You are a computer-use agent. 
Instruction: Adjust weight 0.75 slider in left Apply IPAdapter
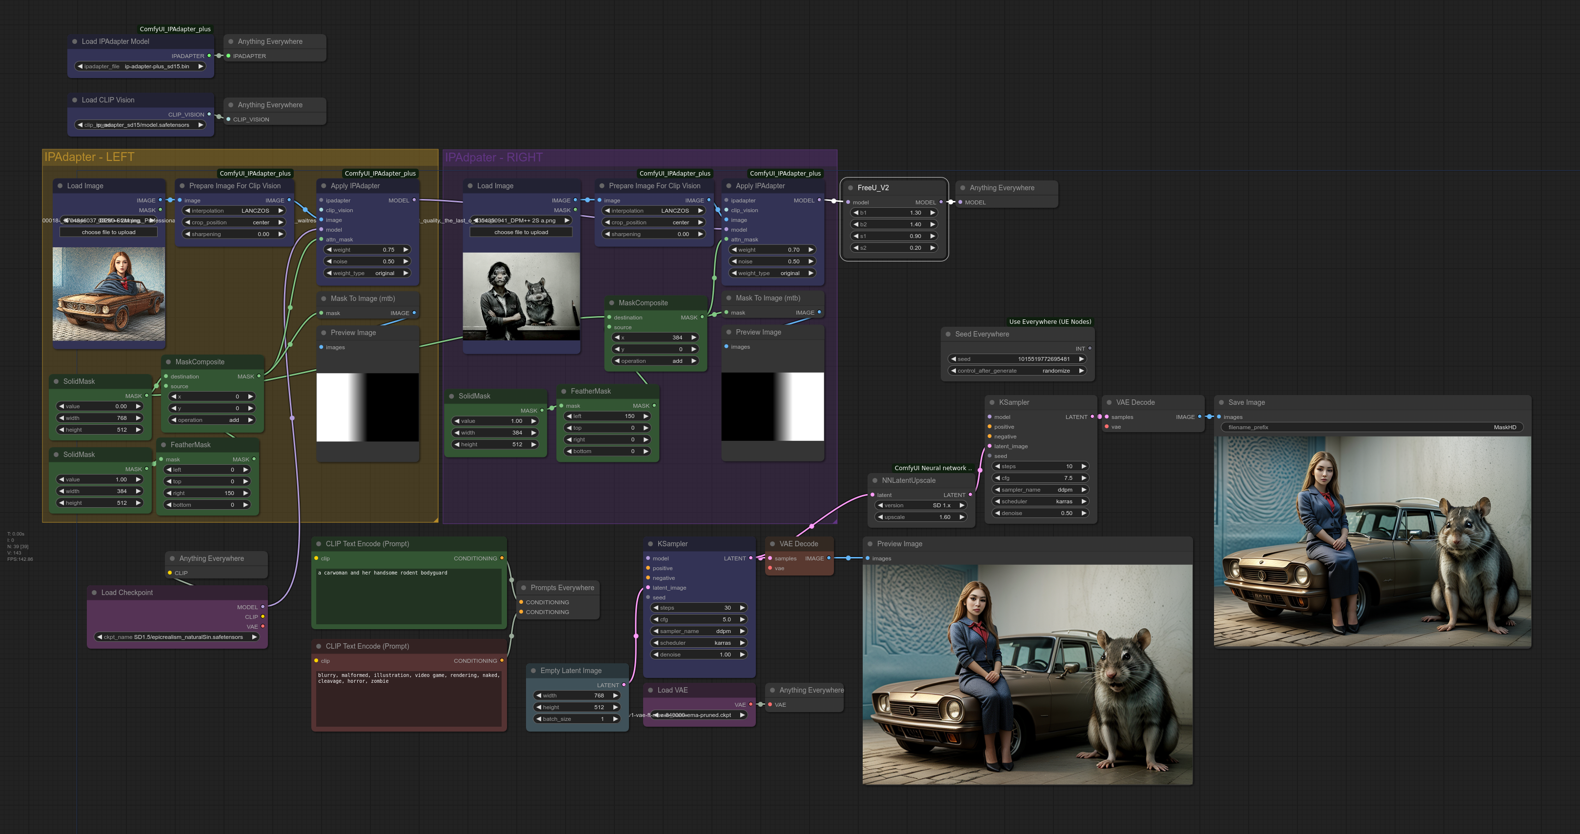click(367, 250)
